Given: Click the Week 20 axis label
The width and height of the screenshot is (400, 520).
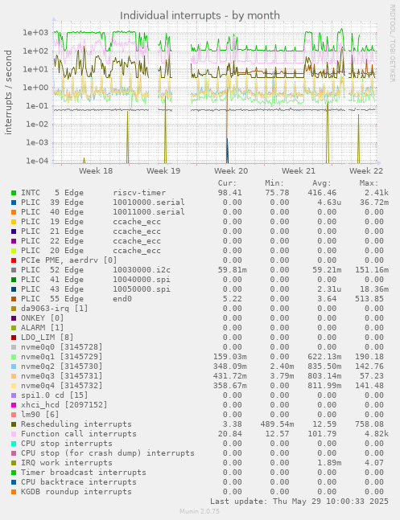Looking at the screenshot, I should 231,171.
